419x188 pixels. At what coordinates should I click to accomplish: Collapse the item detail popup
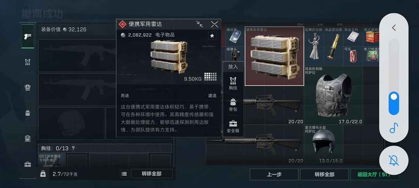point(199,24)
